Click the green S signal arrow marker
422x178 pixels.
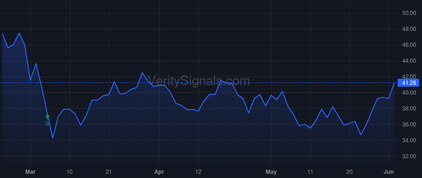(x=48, y=117)
